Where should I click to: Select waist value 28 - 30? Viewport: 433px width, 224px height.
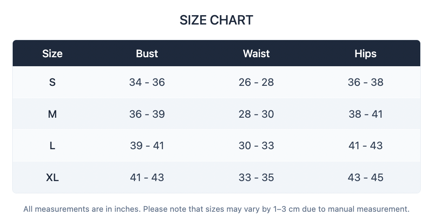click(256, 114)
